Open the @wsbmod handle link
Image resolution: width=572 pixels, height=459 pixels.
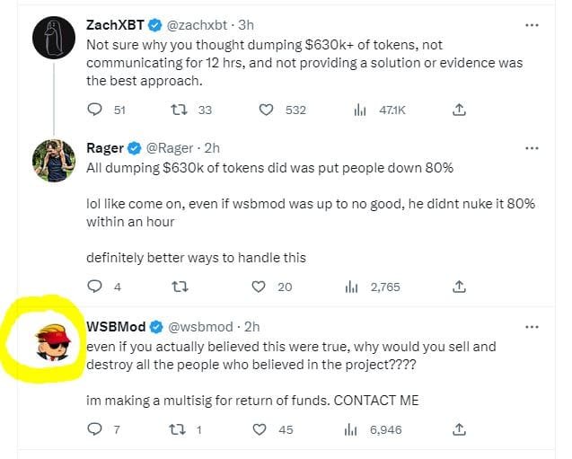pos(203,326)
